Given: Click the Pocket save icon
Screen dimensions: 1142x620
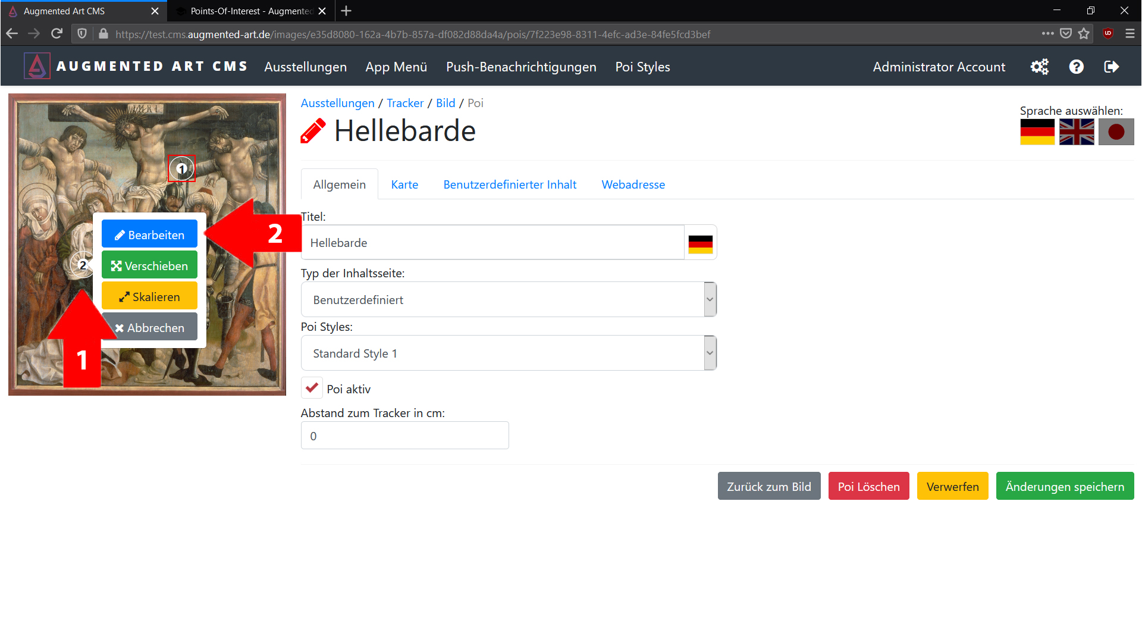Looking at the screenshot, I should (x=1066, y=34).
